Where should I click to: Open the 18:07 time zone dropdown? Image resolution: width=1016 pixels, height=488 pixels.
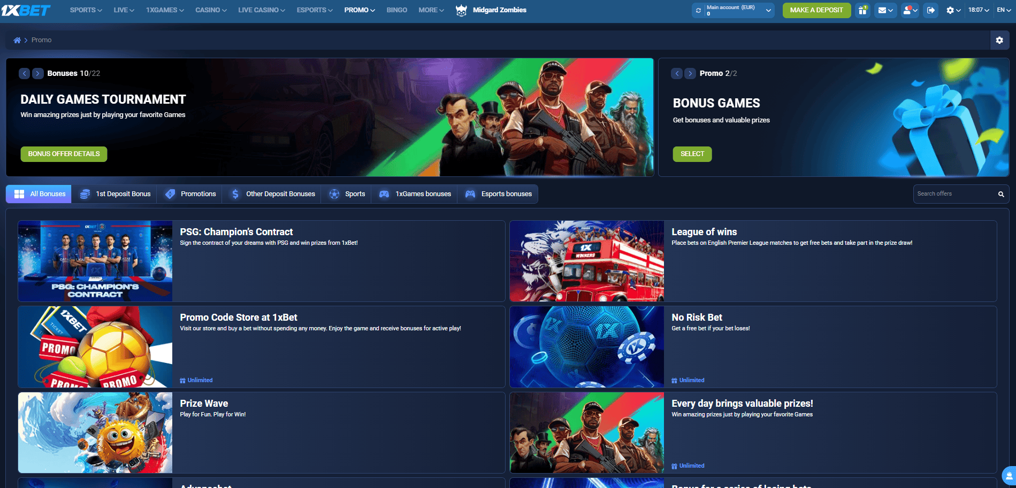click(x=978, y=10)
